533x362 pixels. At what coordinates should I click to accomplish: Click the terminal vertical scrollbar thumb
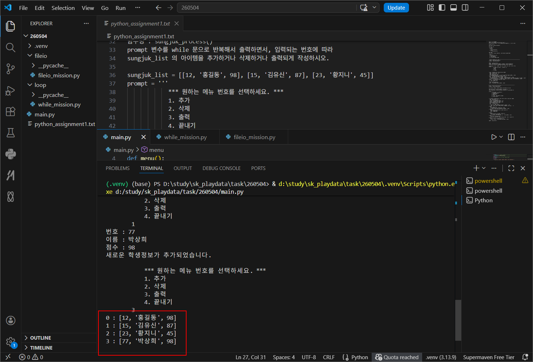(458, 320)
